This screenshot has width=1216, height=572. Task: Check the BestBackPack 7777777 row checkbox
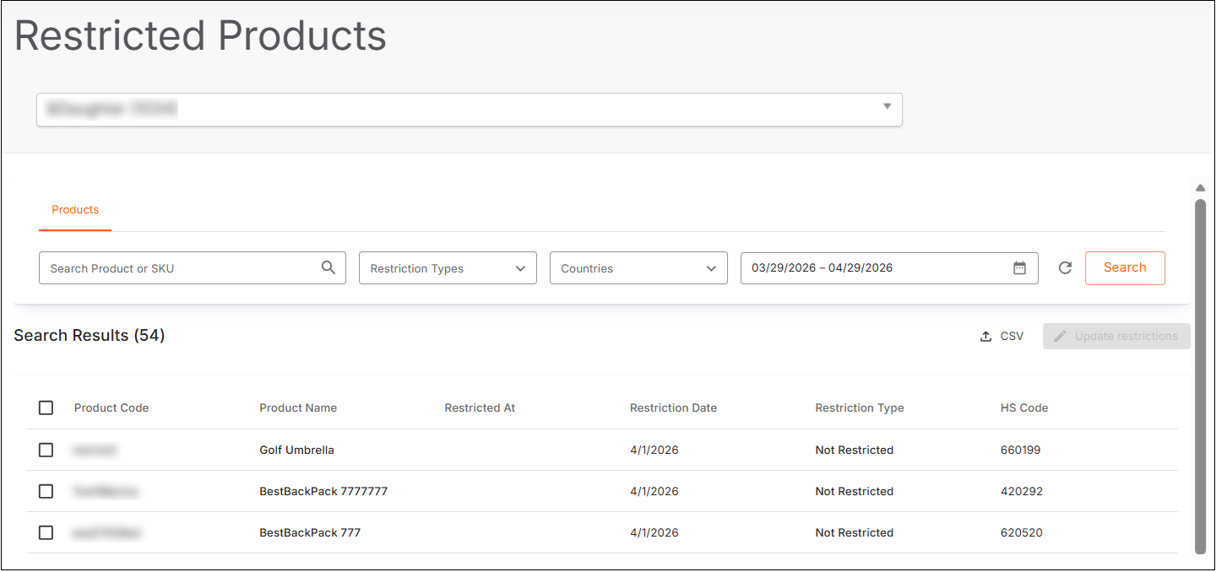pos(46,491)
